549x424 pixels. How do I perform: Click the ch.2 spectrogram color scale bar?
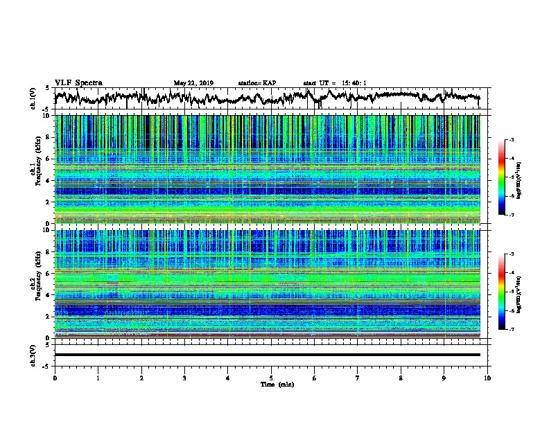pos(501,292)
